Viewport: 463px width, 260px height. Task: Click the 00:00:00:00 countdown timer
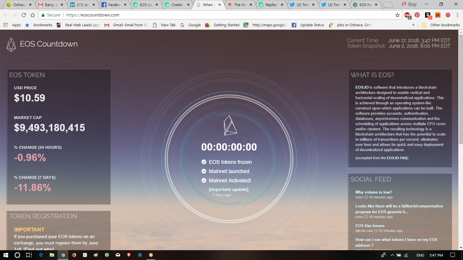pos(229,147)
